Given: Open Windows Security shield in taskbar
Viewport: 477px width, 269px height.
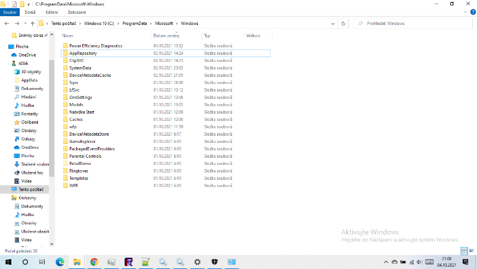Looking at the screenshot, I should pos(215,262).
